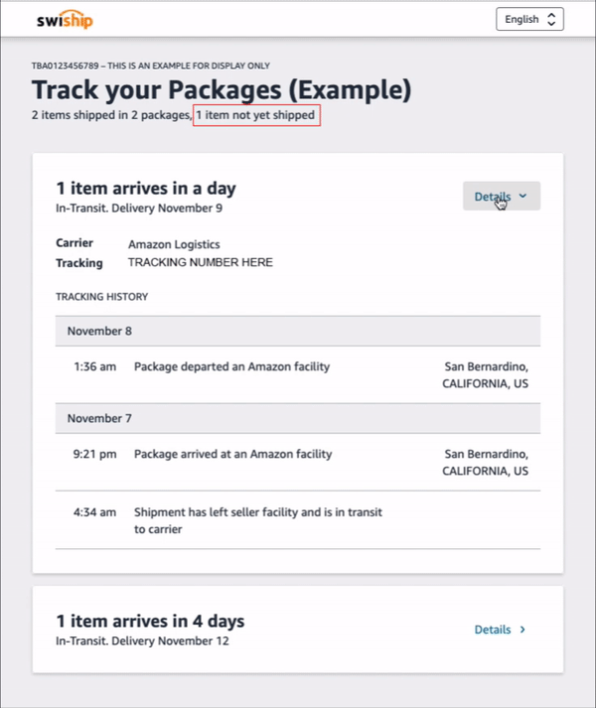Screen dimensions: 596x708
Task: Click the down chevron beside first Details
Action: (523, 197)
